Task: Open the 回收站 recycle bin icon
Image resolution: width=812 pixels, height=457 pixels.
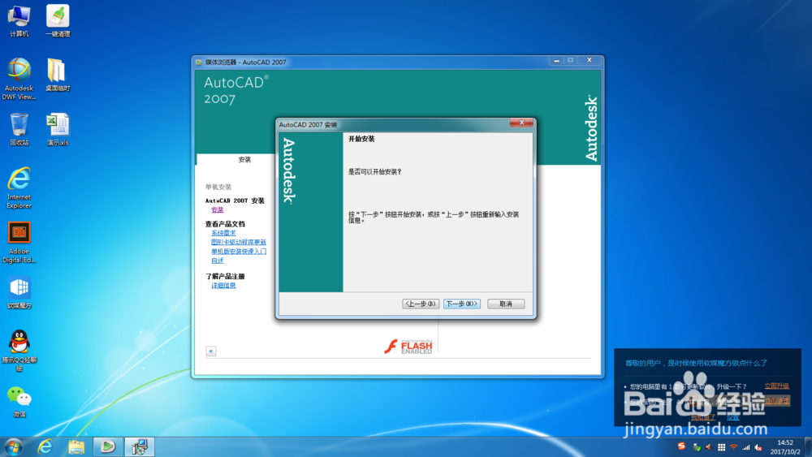Action: [x=19, y=129]
